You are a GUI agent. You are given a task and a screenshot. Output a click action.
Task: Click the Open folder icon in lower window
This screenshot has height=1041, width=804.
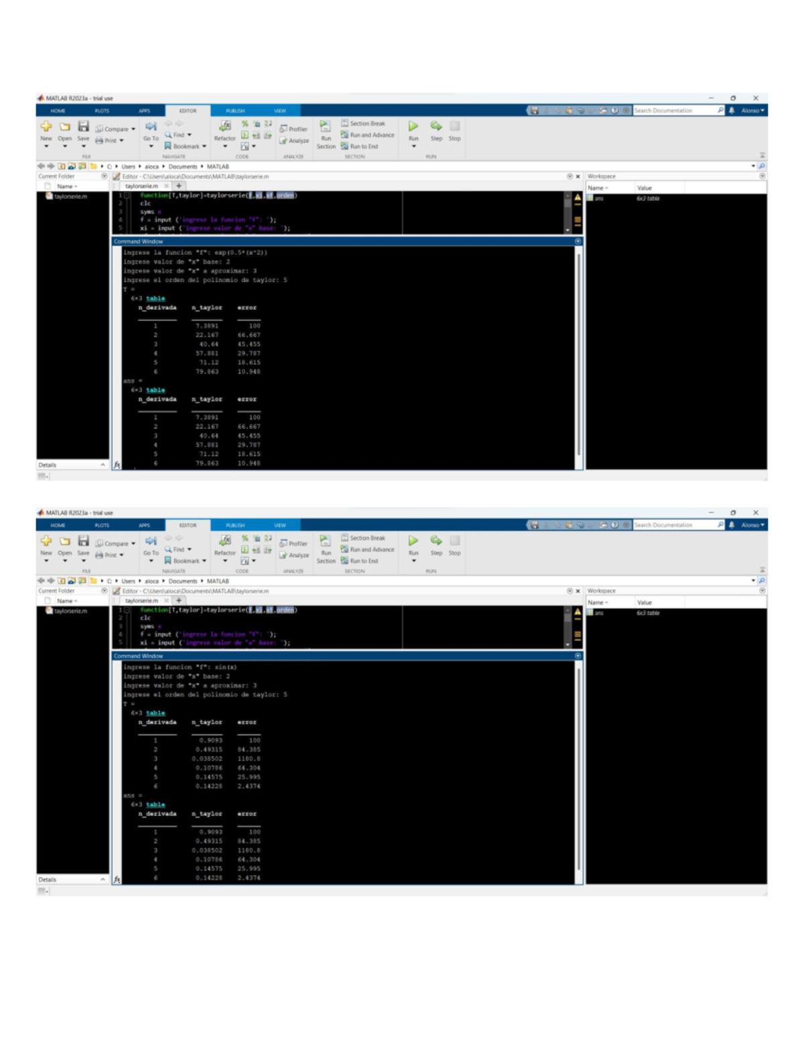tap(65, 541)
